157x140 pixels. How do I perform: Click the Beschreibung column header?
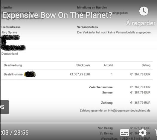13,65
